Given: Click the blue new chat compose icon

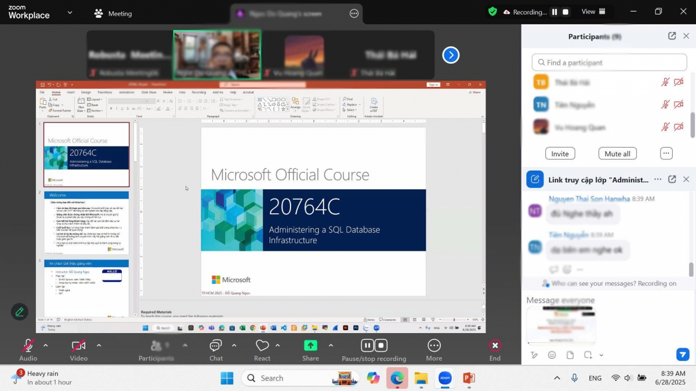Looking at the screenshot, I should pyautogui.click(x=535, y=180).
